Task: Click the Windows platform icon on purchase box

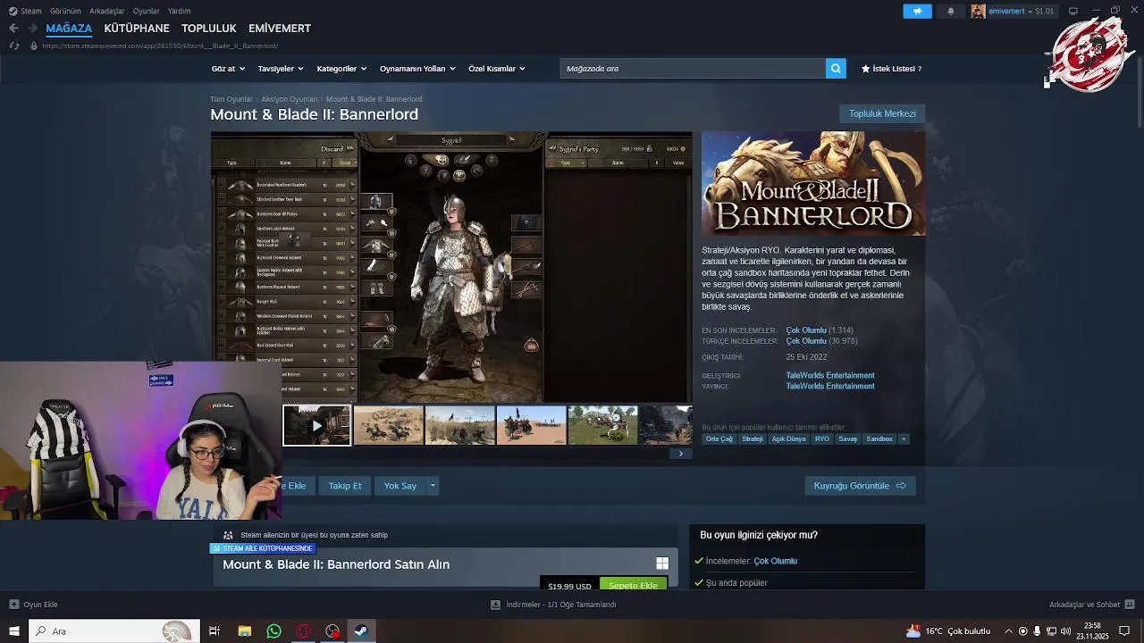Action: (x=662, y=564)
